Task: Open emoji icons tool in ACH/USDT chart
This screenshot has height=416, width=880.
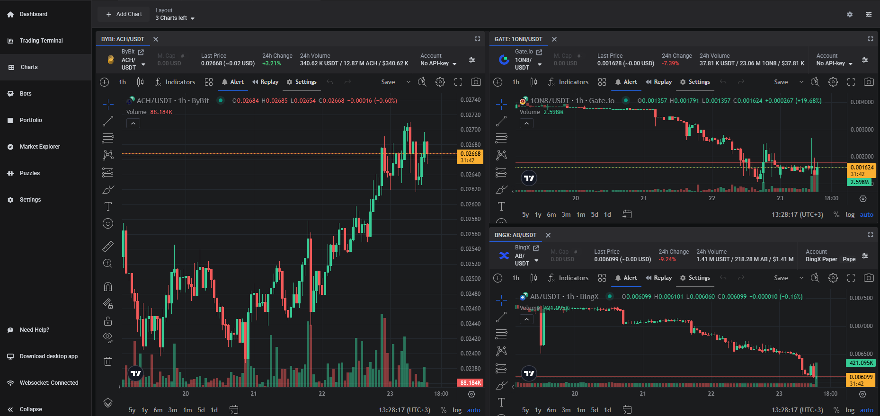Action: click(x=108, y=223)
